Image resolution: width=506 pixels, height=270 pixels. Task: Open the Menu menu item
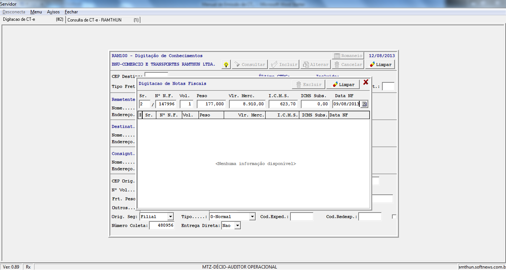pos(36,12)
